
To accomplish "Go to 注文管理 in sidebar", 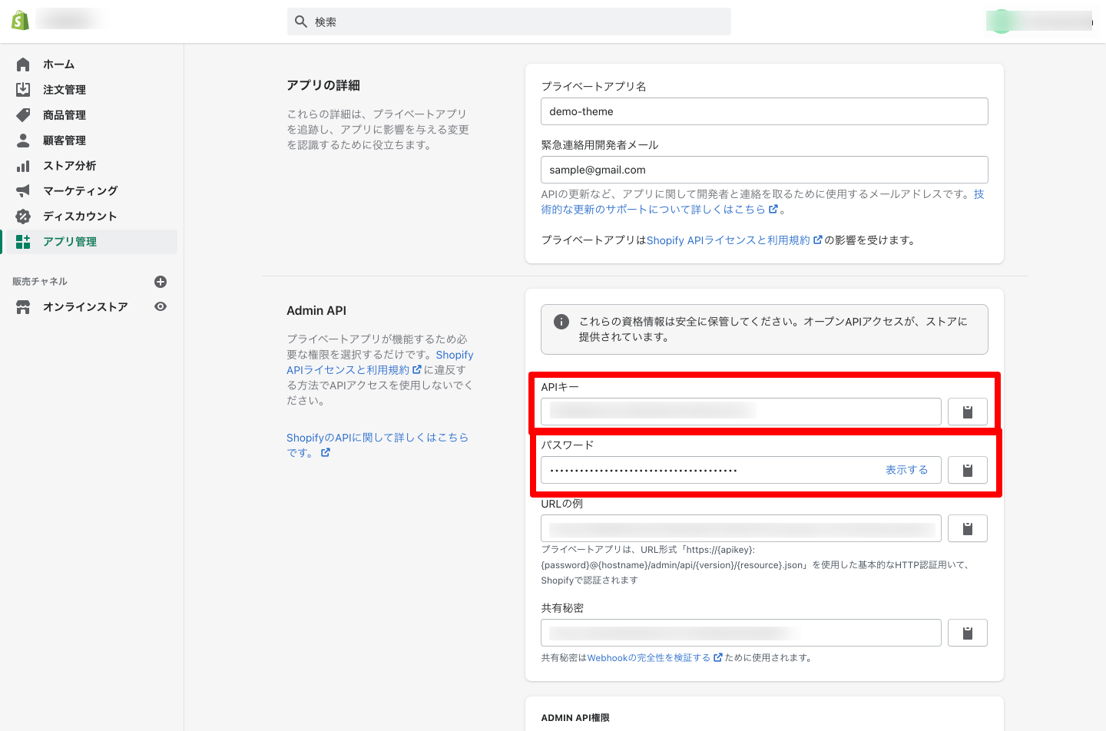I will click(x=64, y=90).
